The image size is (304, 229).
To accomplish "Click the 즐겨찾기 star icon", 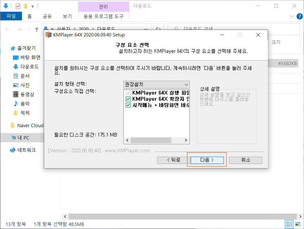I will (x=13, y=48).
